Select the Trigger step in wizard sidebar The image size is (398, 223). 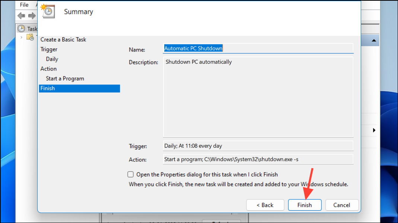pos(48,49)
